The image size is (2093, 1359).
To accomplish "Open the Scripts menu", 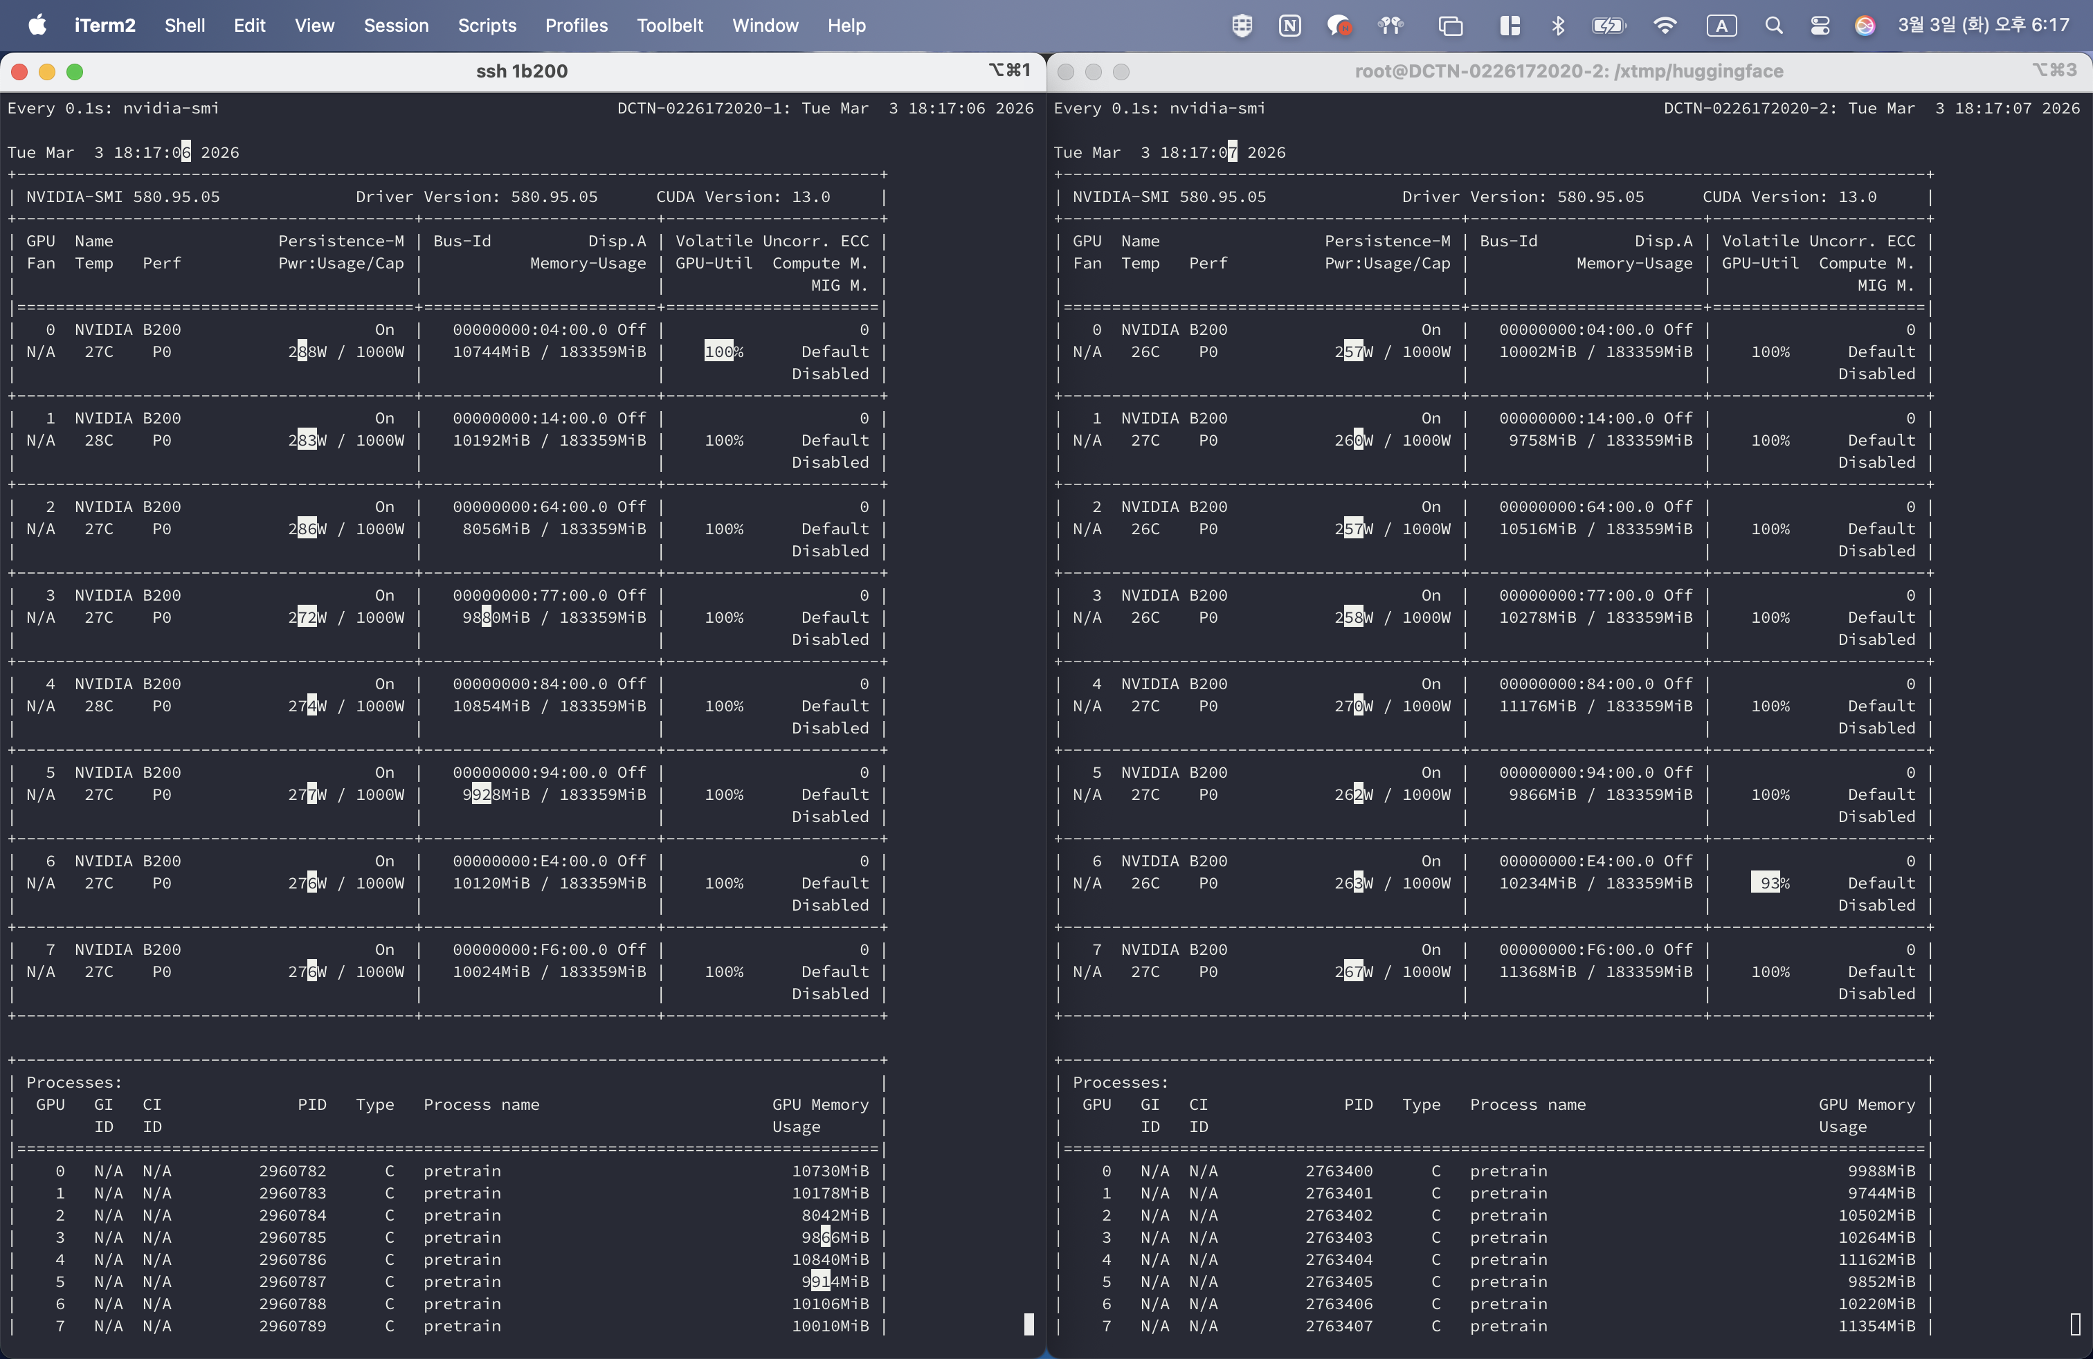I will click(487, 26).
